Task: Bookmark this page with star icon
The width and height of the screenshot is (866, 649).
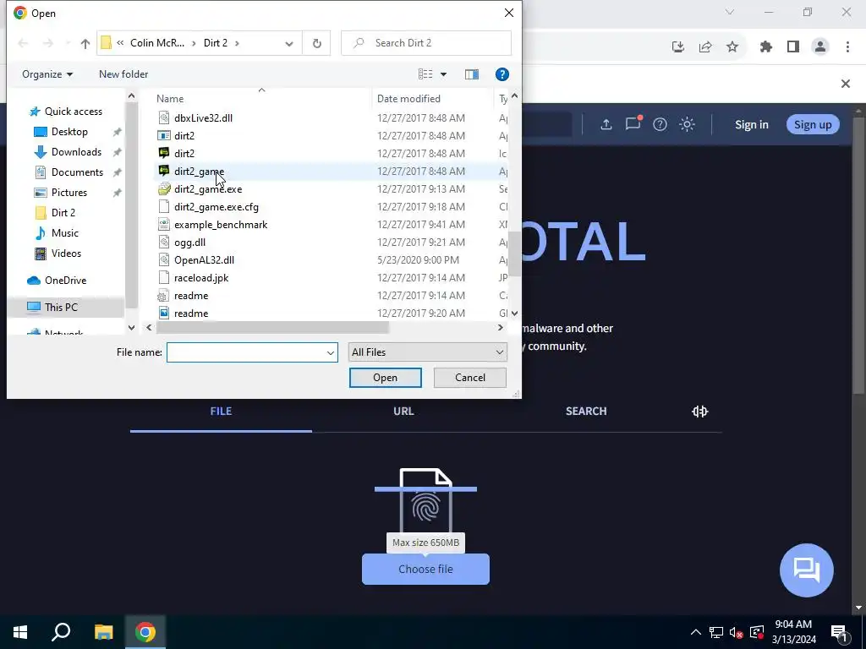Action: pyautogui.click(x=732, y=47)
